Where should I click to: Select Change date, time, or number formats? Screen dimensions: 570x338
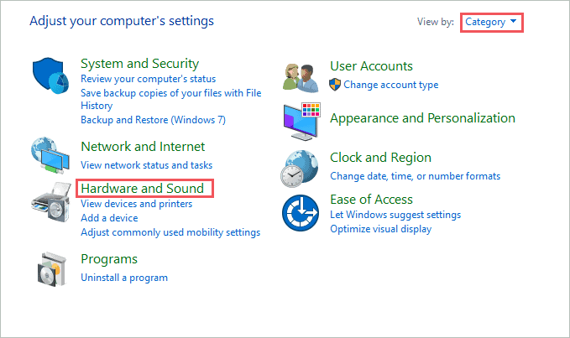pyautogui.click(x=416, y=176)
